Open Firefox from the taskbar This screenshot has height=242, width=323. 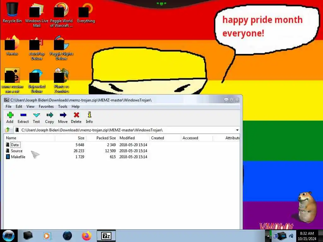[87, 236]
